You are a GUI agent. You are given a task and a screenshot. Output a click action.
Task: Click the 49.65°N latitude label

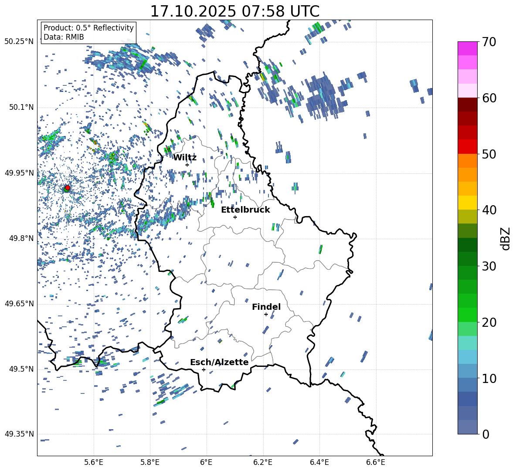(x=19, y=304)
